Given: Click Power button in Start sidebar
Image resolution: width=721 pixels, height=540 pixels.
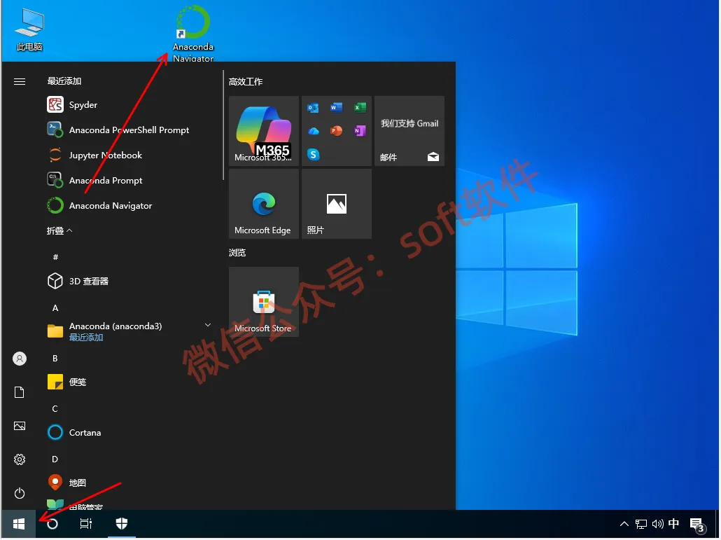Looking at the screenshot, I should pos(20,494).
